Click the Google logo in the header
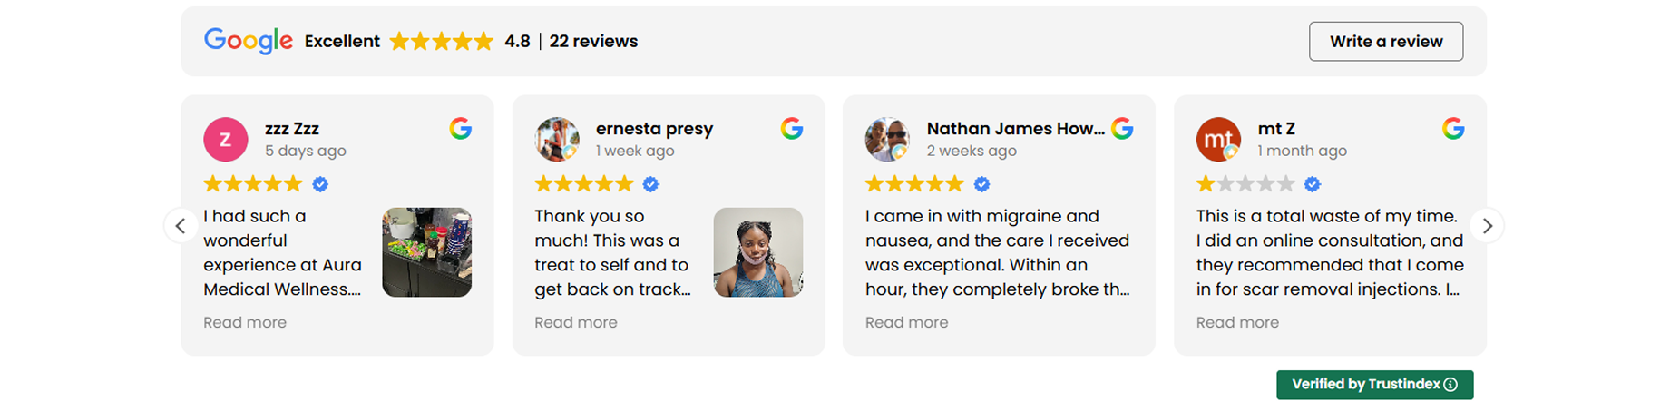The height and width of the screenshot is (412, 1660). 248,41
